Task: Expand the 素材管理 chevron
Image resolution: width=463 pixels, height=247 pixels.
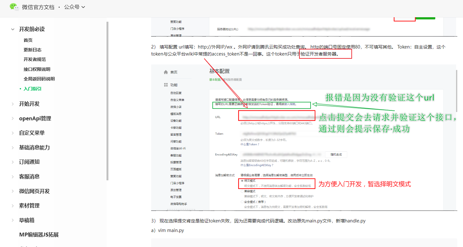Action: pyautogui.click(x=13, y=206)
